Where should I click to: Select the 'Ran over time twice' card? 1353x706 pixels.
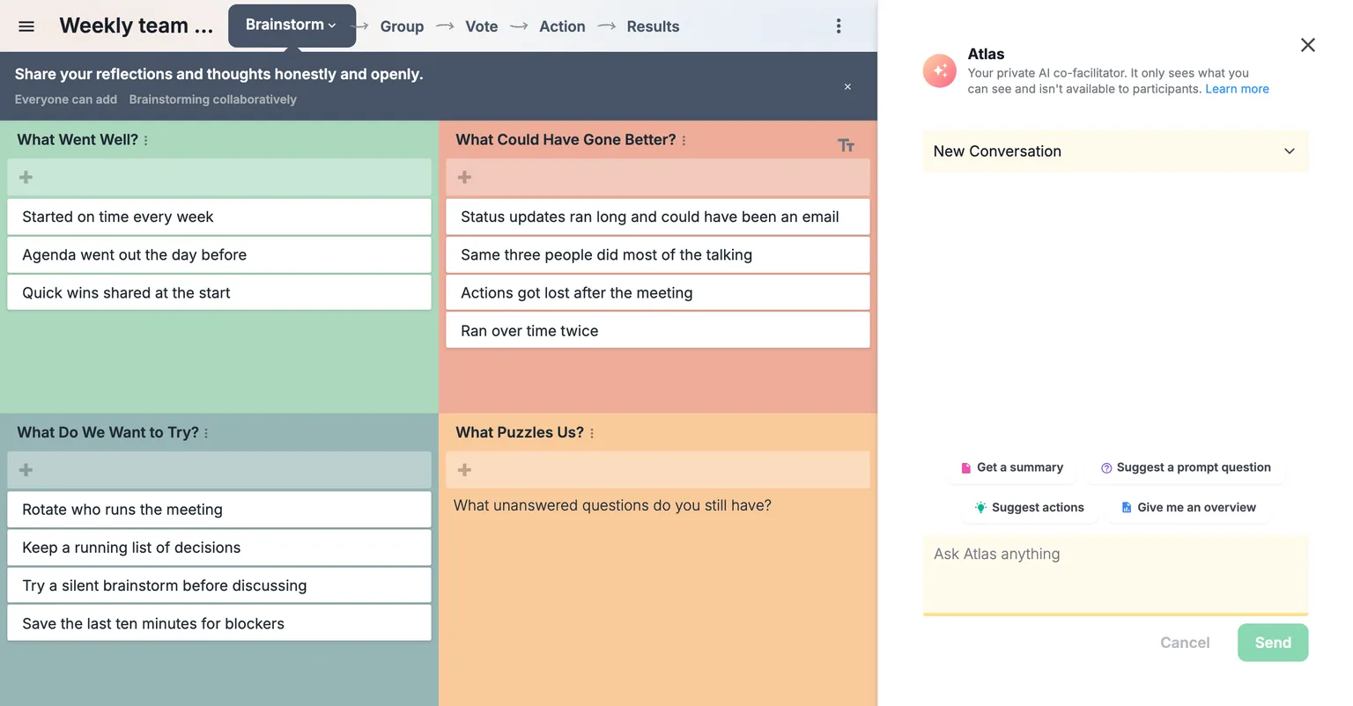(x=658, y=330)
